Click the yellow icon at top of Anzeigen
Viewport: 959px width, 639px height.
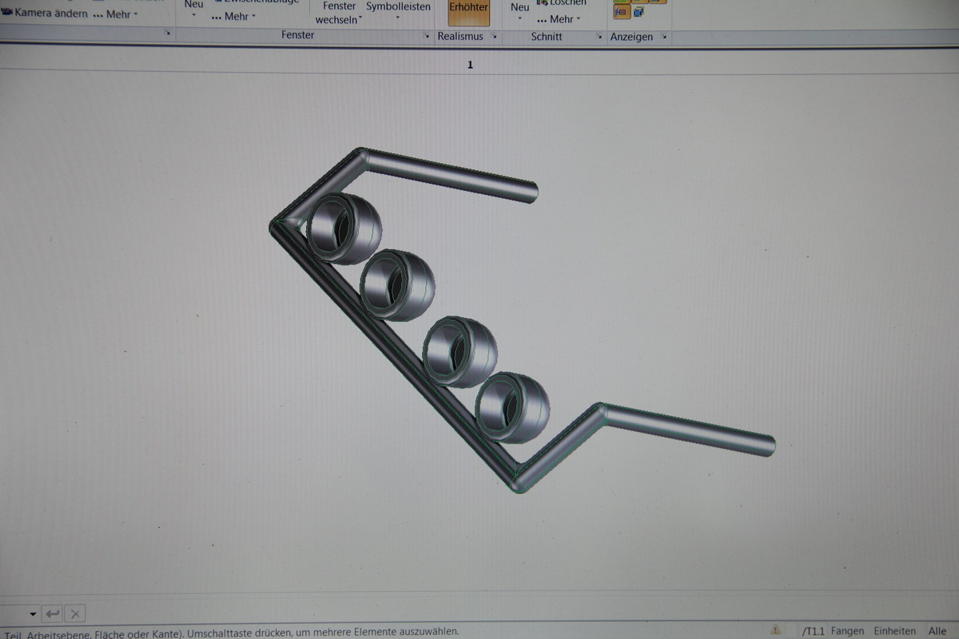point(621,2)
